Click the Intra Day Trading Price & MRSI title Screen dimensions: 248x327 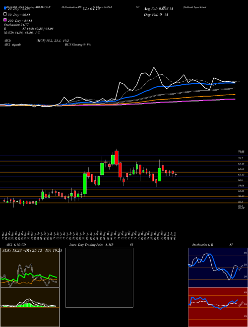tap(101, 245)
